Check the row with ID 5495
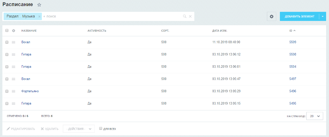 click(x=7, y=103)
